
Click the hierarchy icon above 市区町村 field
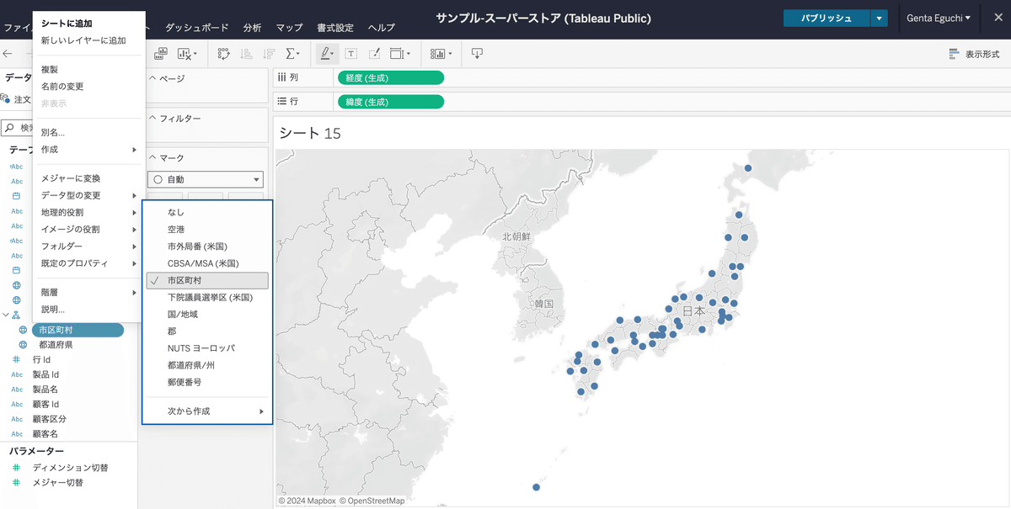16,315
